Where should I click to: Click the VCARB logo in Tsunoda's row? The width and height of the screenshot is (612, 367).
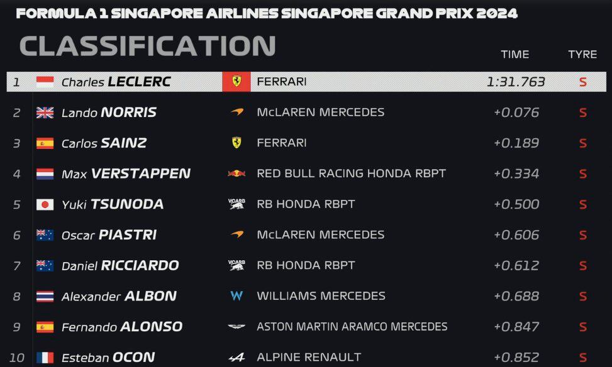pos(236,204)
